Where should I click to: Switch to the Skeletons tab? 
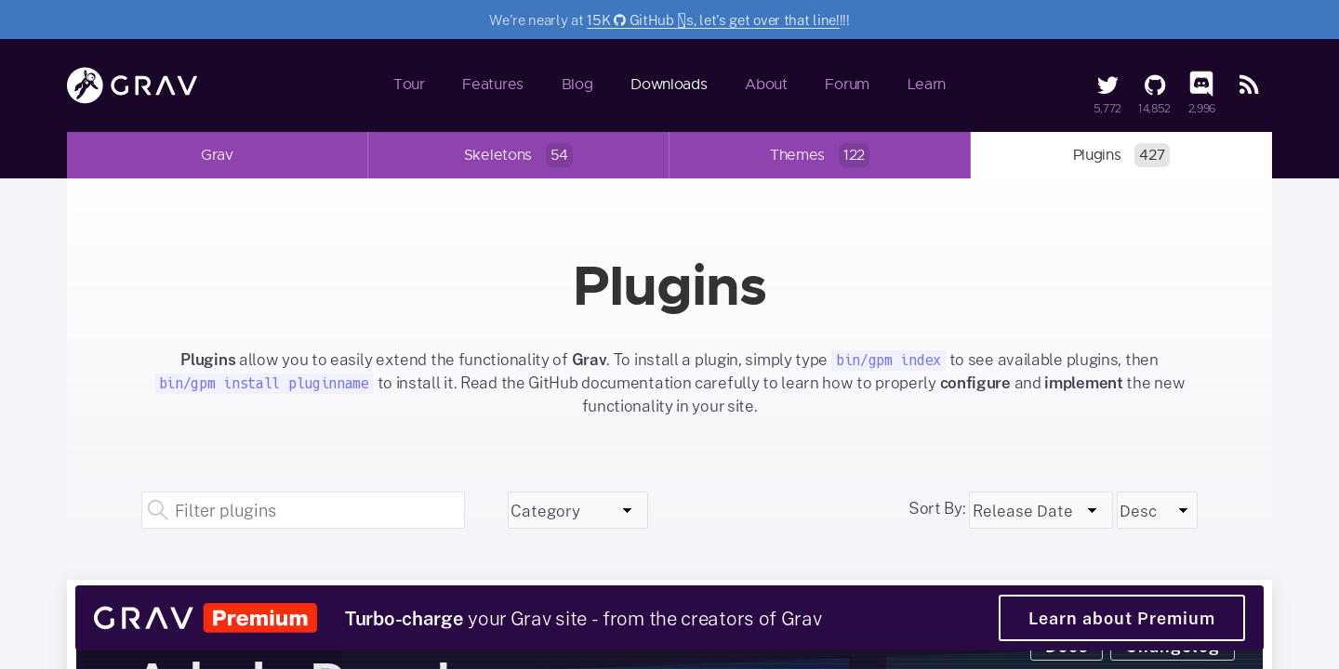tap(518, 155)
